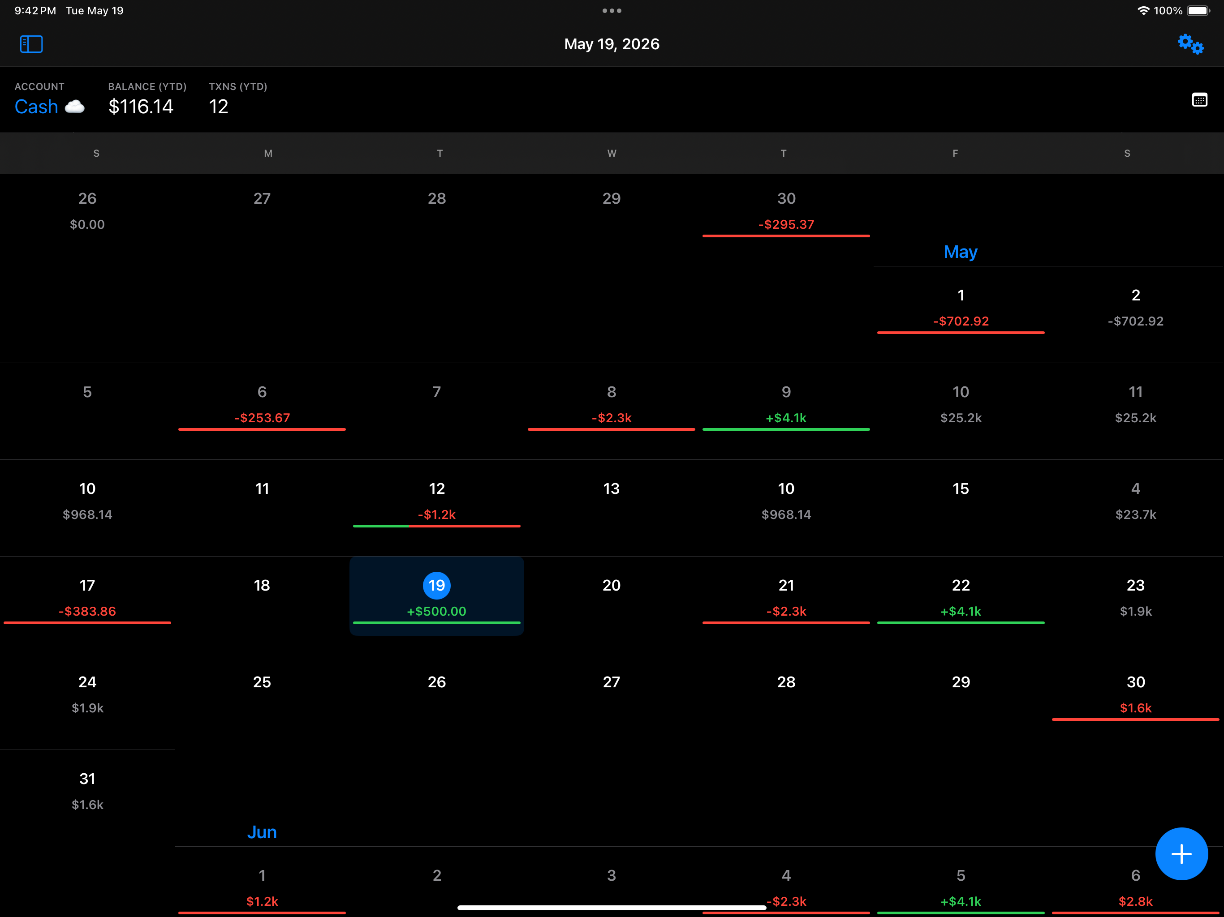
Task: Tap the TXNS (YTD) count 12
Action: click(219, 107)
